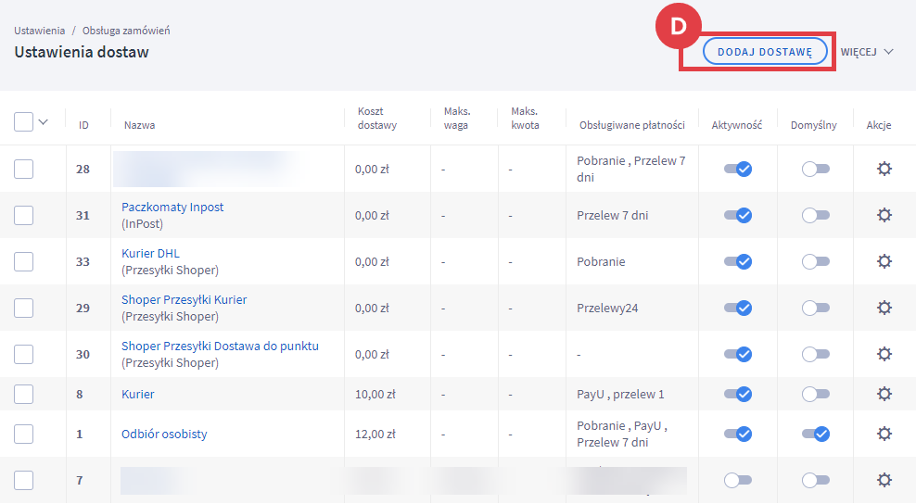Go to Ustawienia breadcrumb
916x504 pixels.
(40, 31)
